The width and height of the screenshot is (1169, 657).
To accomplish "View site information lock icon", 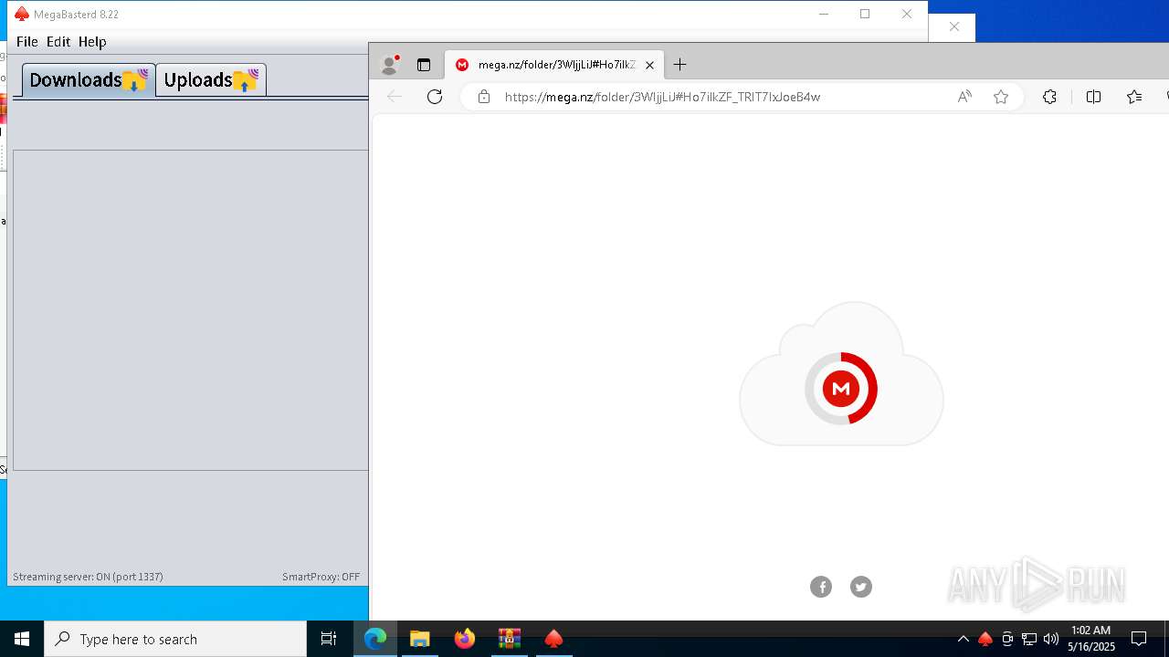I will (484, 97).
